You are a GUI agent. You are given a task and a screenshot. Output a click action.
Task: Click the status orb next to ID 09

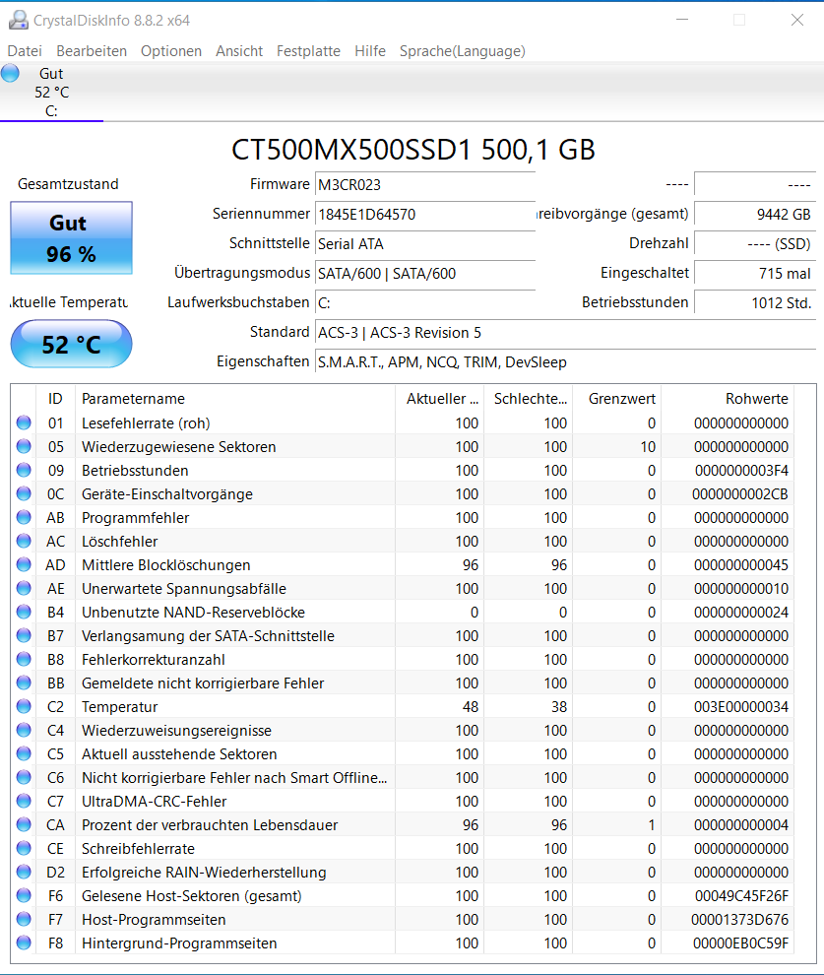click(x=24, y=470)
